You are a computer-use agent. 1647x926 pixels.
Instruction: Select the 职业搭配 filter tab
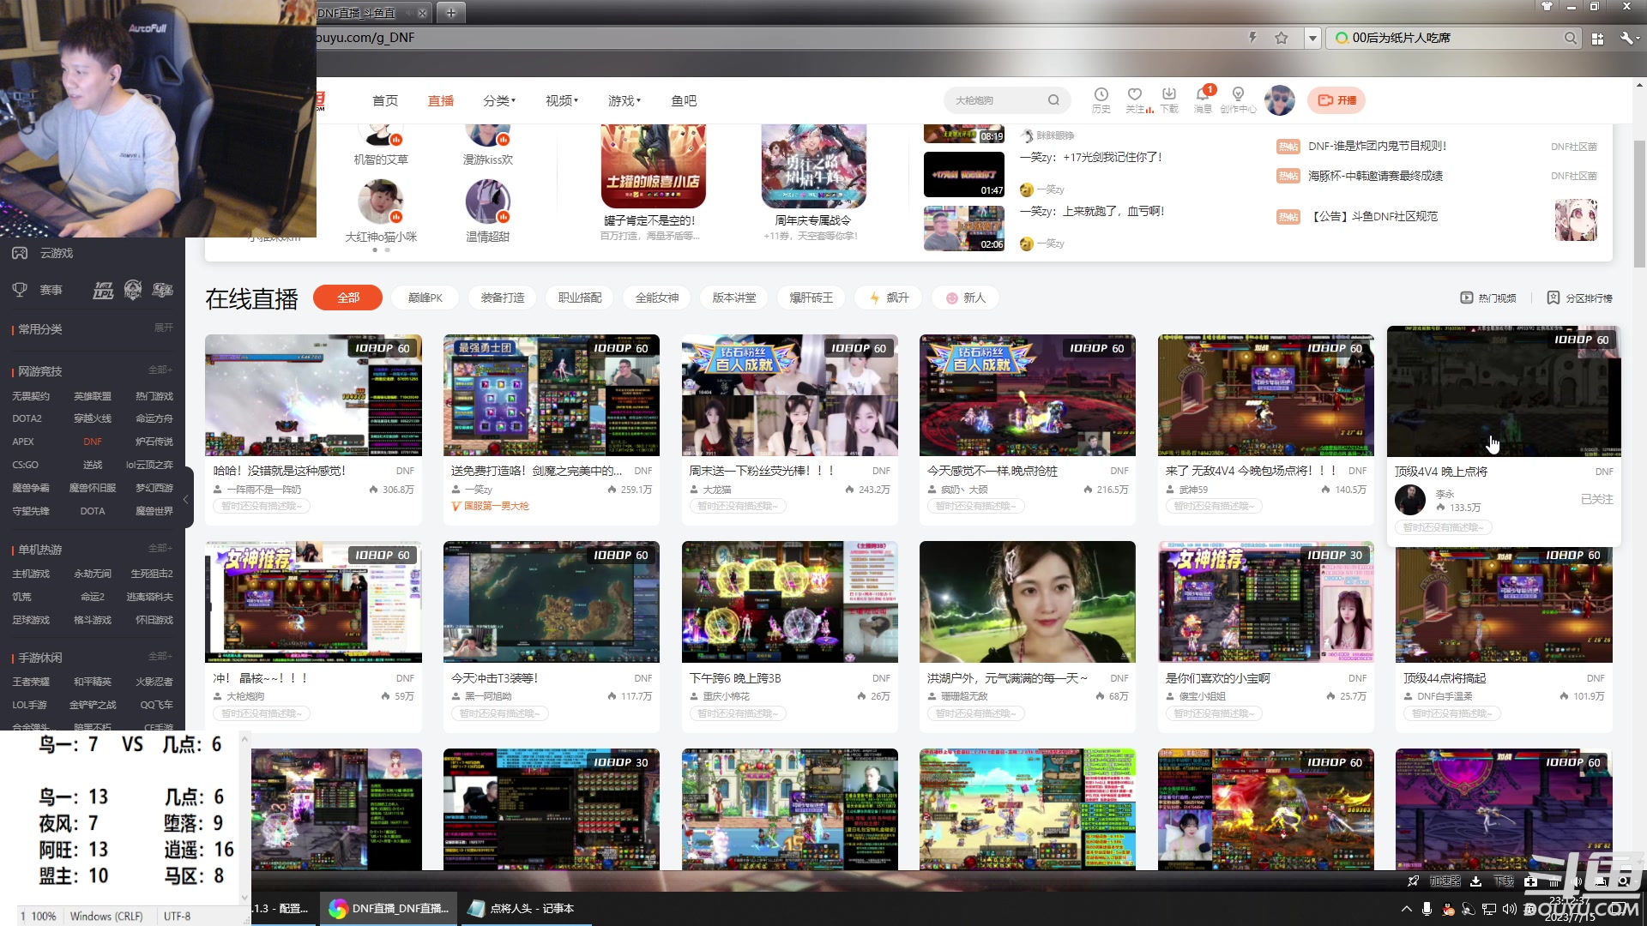580,298
